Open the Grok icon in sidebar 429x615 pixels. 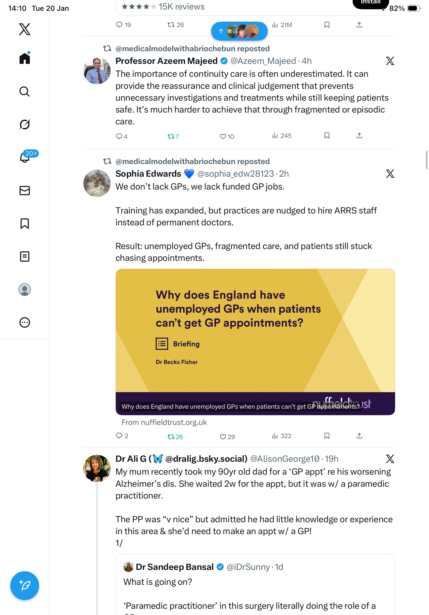click(25, 124)
